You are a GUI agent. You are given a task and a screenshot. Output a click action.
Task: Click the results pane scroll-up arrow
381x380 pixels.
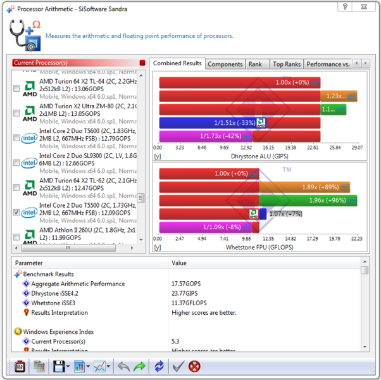tap(365, 262)
